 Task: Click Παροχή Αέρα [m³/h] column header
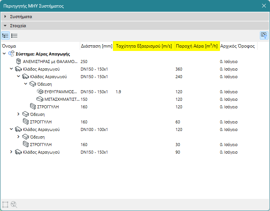pos(197,46)
